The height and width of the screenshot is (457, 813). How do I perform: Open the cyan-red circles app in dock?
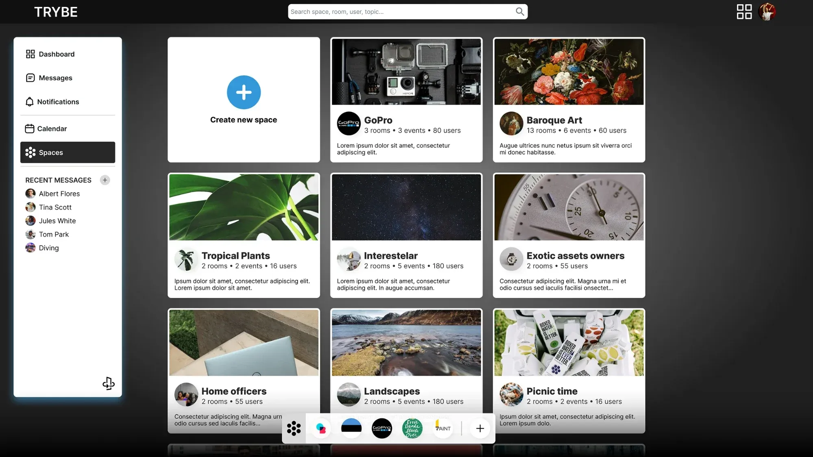tap(321, 428)
